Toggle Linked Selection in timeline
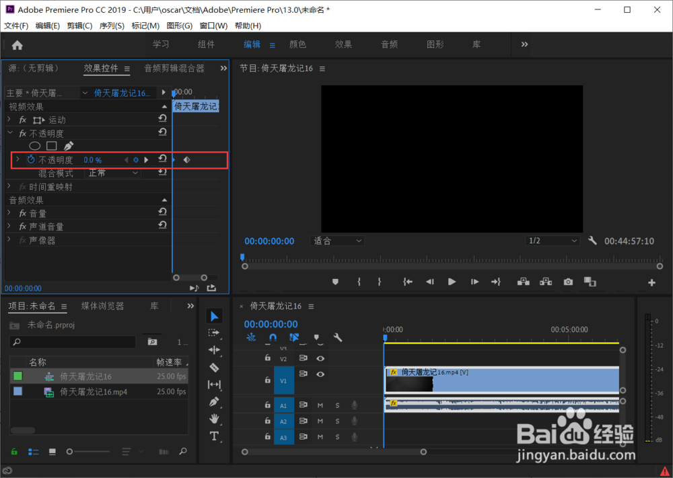This screenshot has height=478, width=673. (294, 337)
